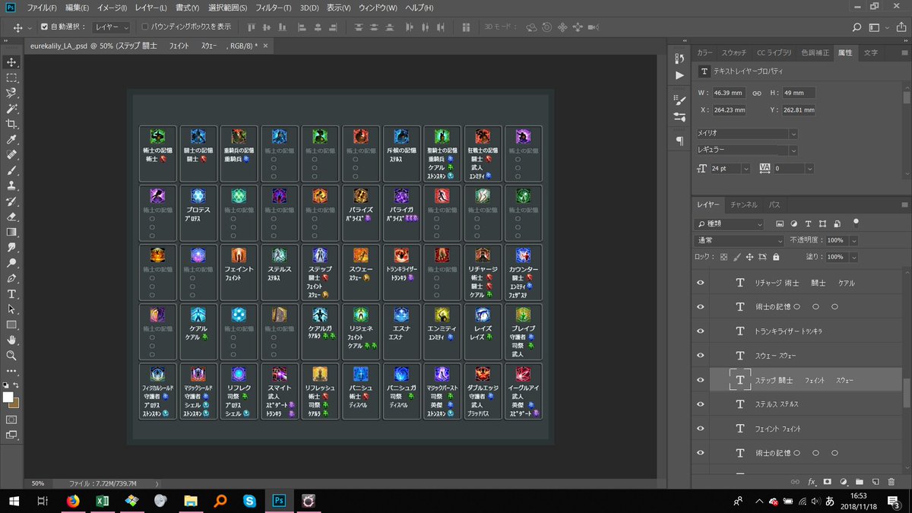The height and width of the screenshot is (513, 912).
Task: Open the 通常 blend mode dropdown
Action: [739, 240]
